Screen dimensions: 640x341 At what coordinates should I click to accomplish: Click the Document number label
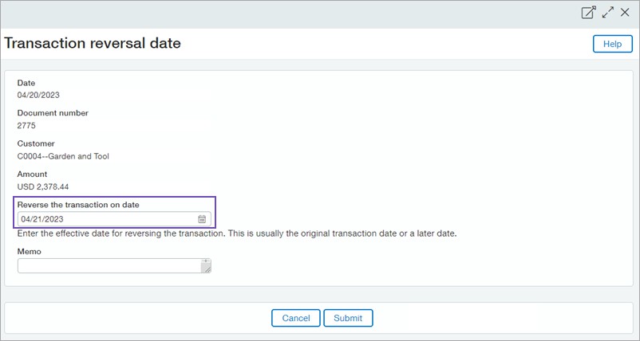point(53,113)
